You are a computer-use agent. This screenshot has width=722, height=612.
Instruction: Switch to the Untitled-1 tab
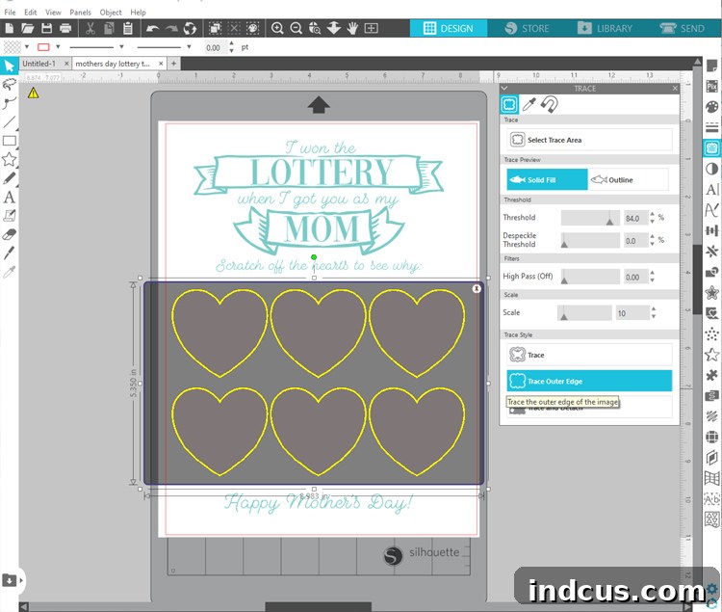[39, 64]
